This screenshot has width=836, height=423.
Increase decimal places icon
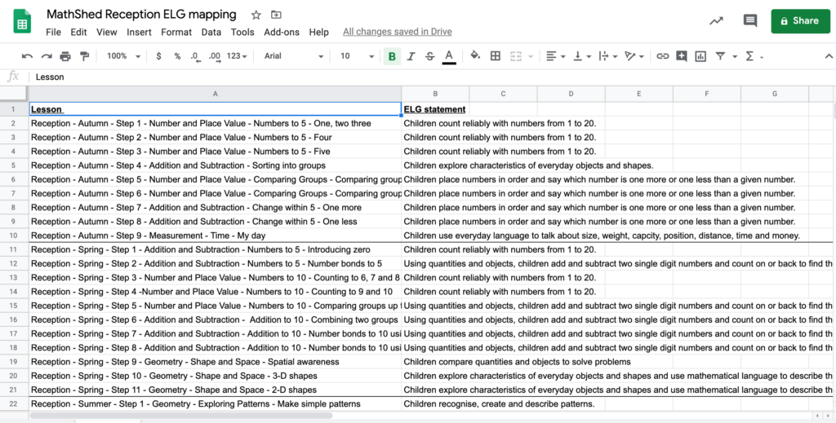click(x=215, y=56)
